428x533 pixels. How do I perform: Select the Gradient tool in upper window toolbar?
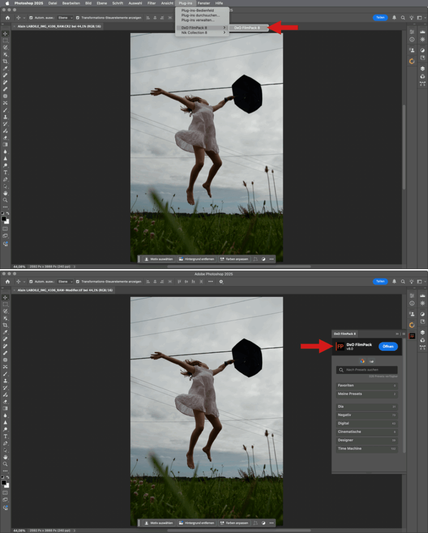pyautogui.click(x=5, y=145)
